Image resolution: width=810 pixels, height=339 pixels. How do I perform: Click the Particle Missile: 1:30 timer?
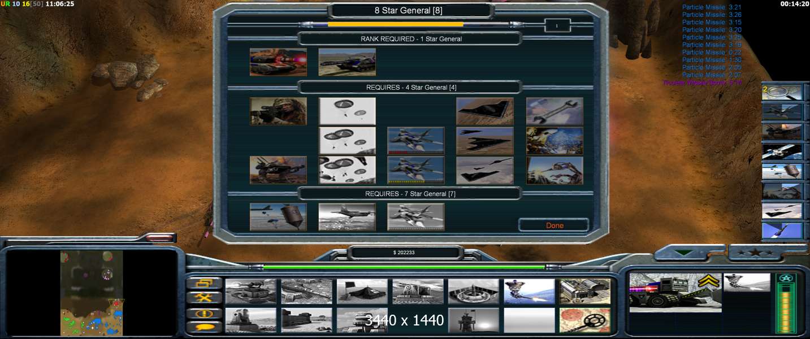point(712,59)
